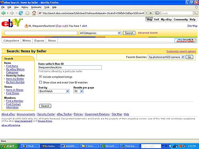Click the Sign out link
Screen dimensions: 199x149
click(61, 26)
